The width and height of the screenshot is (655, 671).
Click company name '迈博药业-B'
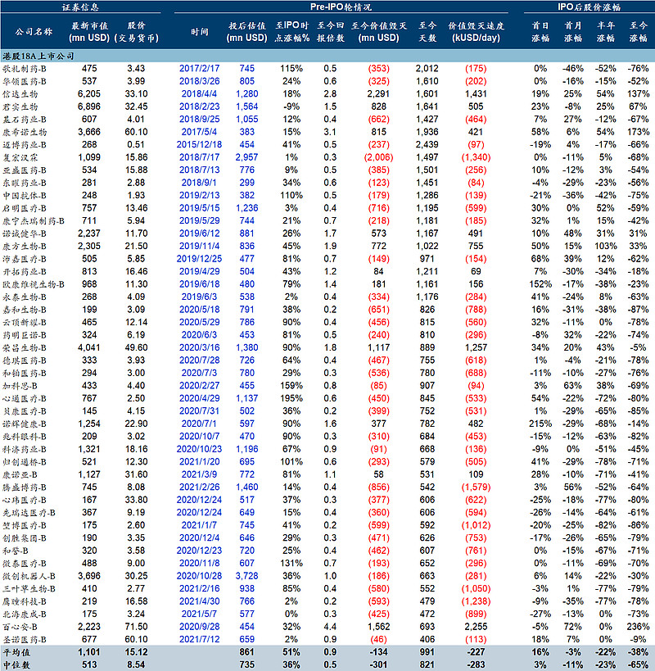click(25, 145)
